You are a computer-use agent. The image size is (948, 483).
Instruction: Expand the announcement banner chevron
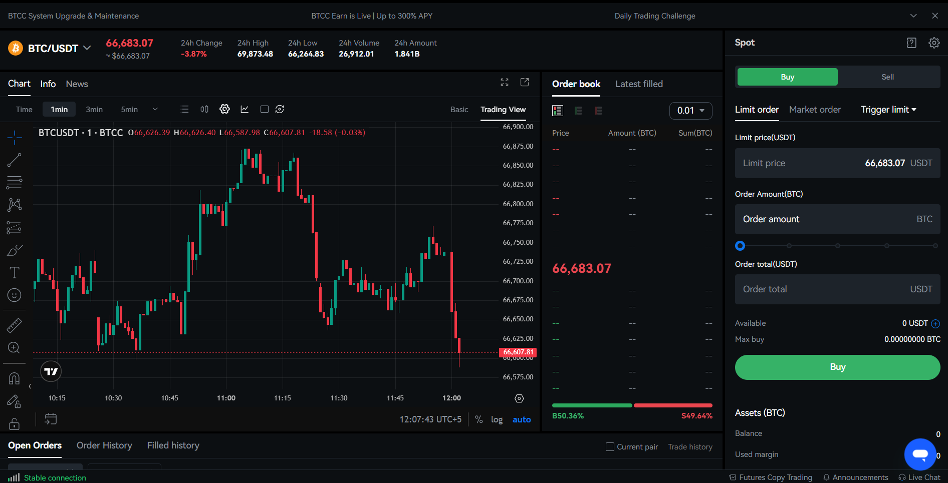(913, 16)
